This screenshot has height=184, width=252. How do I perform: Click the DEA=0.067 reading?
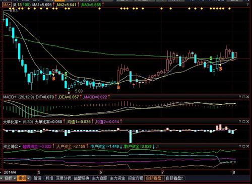tap(69, 97)
